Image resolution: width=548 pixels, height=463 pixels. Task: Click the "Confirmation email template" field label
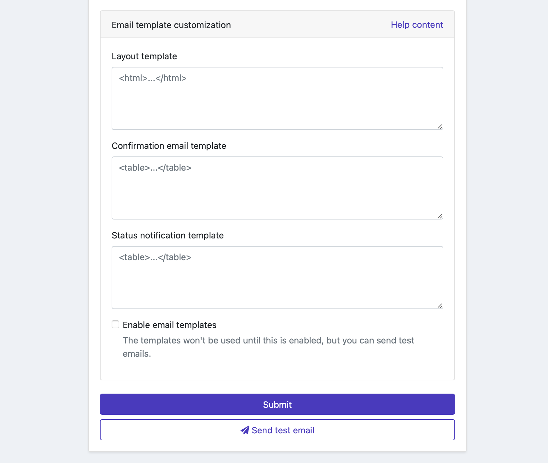pyautogui.click(x=169, y=146)
